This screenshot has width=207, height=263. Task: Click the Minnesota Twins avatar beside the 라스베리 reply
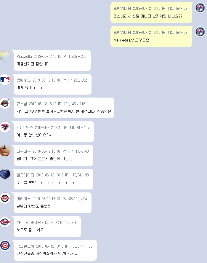click(200, 8)
